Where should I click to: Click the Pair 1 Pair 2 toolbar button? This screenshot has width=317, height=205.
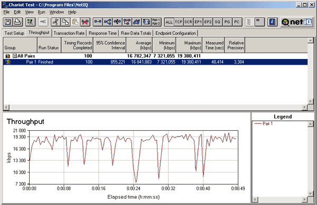[x=156, y=22]
